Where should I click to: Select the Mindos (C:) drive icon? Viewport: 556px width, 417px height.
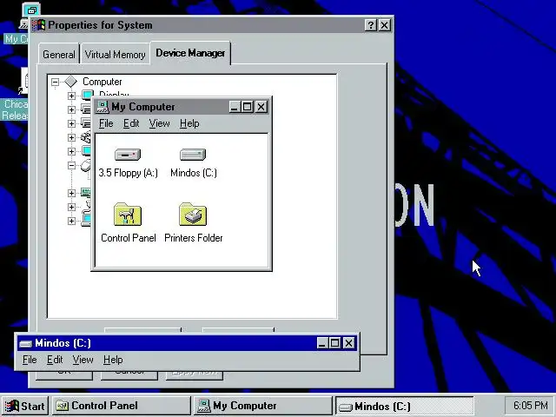click(x=193, y=155)
